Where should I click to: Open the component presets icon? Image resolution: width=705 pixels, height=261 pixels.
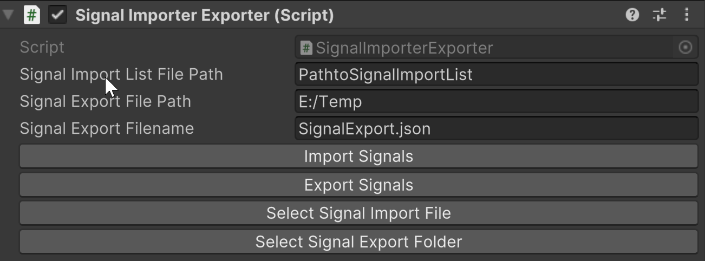point(660,15)
